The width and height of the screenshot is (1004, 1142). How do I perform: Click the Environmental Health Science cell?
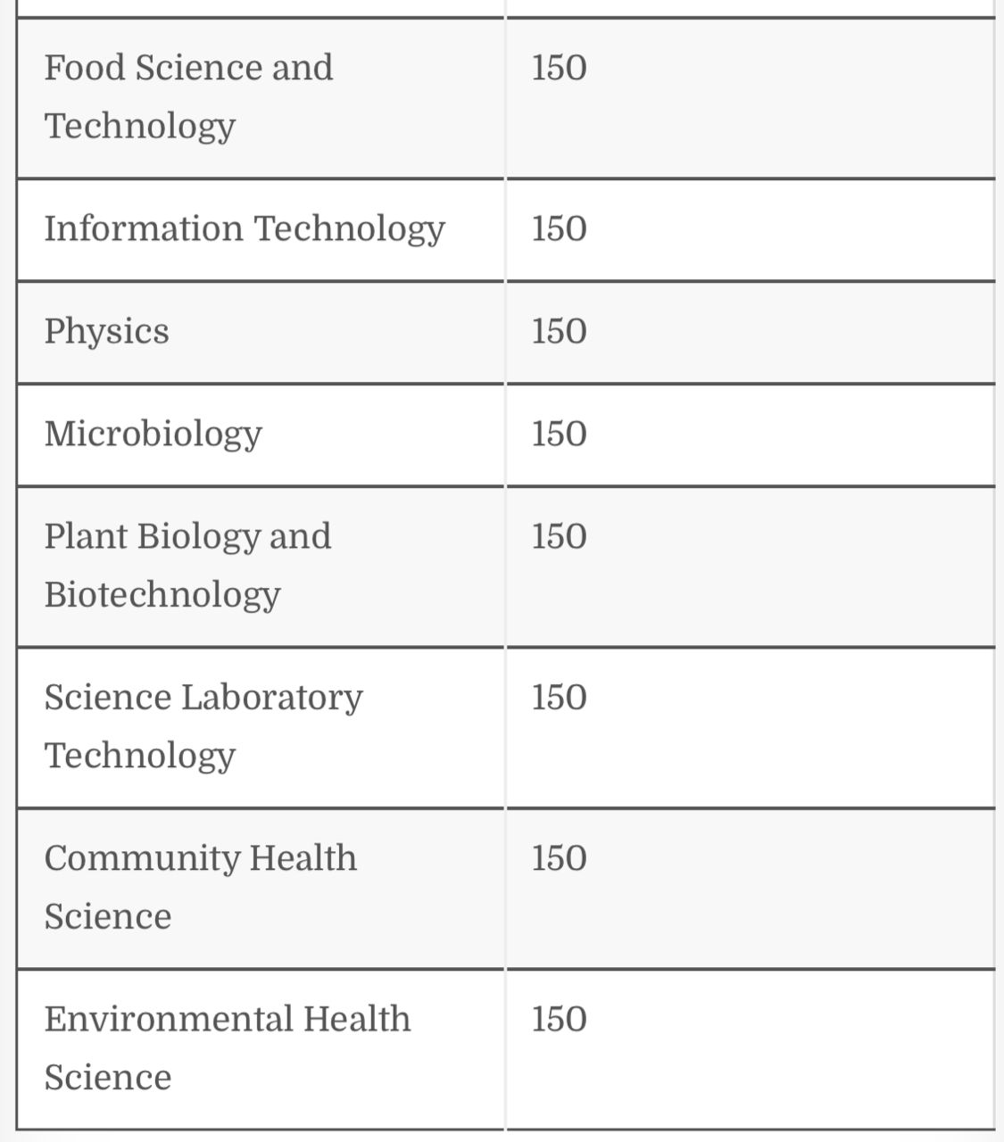(x=261, y=1049)
